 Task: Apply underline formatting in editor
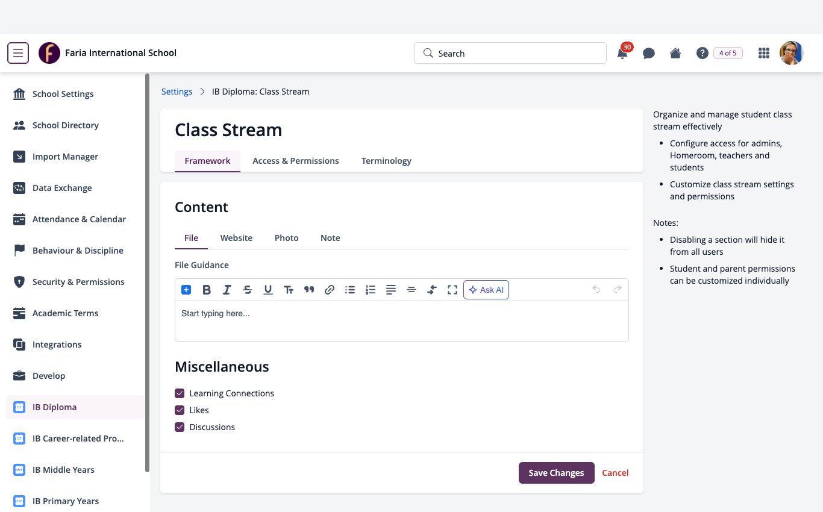tap(268, 290)
